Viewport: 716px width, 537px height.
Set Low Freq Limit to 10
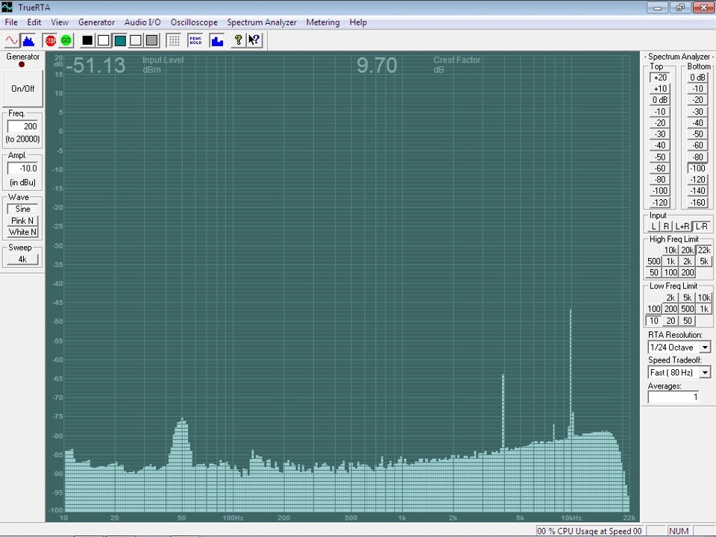pyautogui.click(x=654, y=321)
